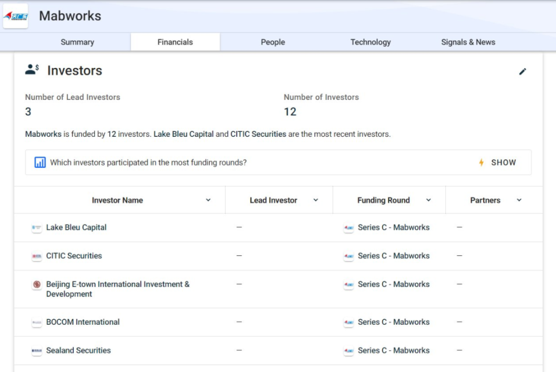This screenshot has height=372, width=556.
Task: Go to the Technology tab
Action: point(370,42)
